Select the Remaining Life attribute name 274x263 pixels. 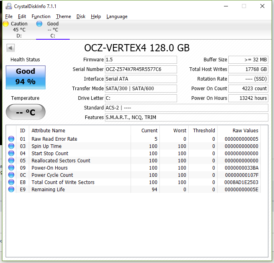click(x=48, y=189)
